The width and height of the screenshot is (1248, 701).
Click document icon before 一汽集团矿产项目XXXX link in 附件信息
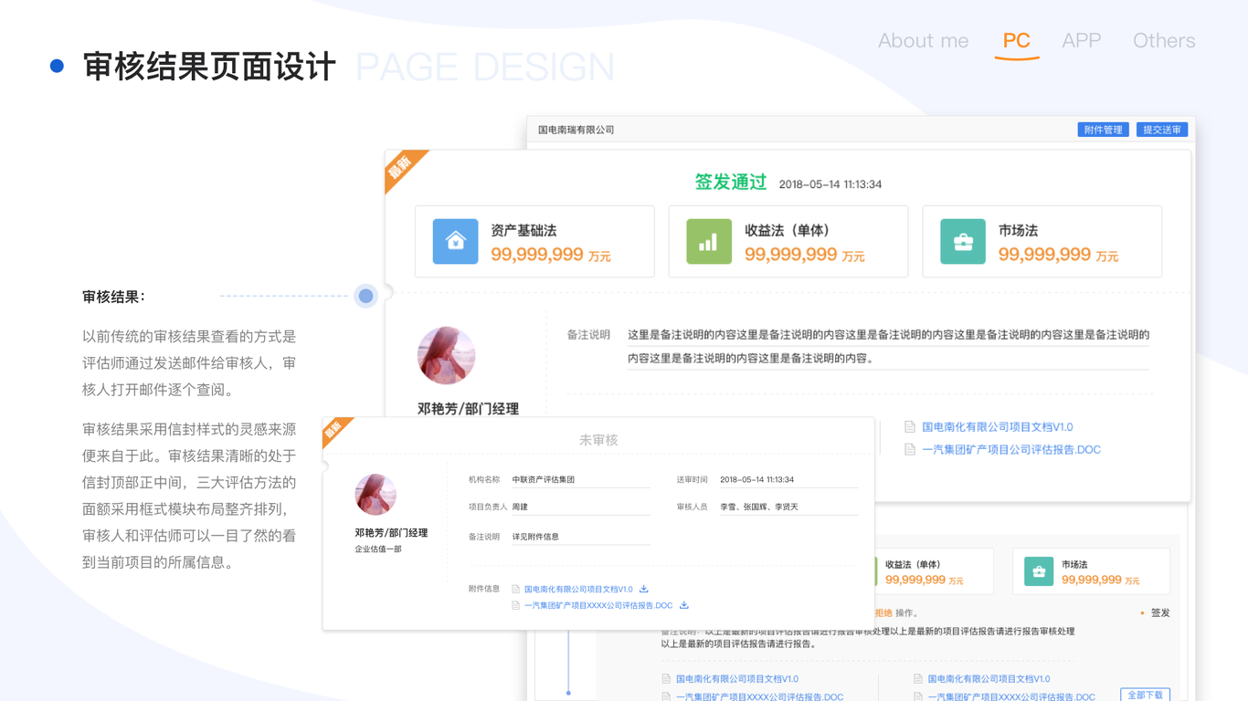coord(516,605)
